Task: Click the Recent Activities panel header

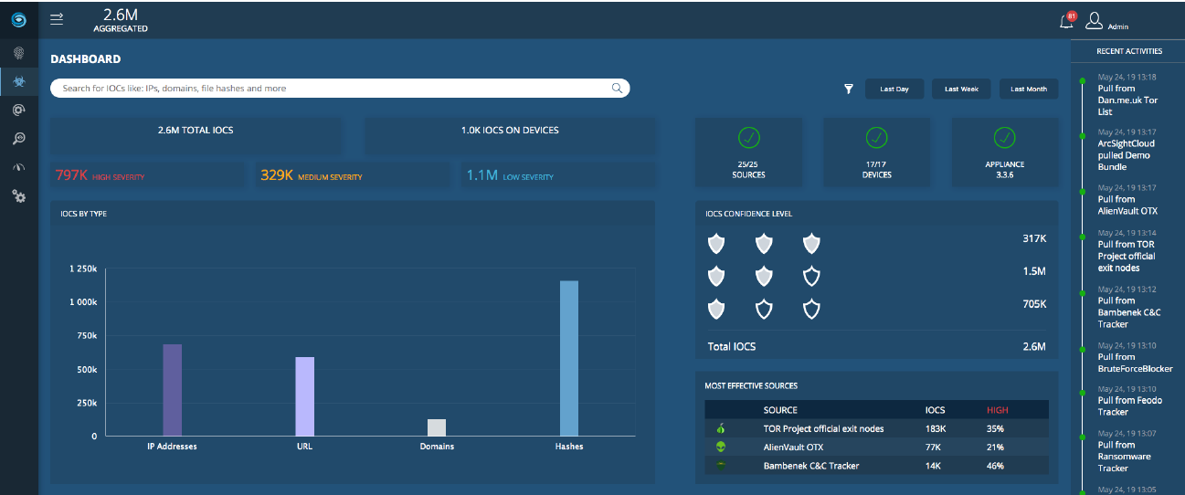Action: [1129, 51]
